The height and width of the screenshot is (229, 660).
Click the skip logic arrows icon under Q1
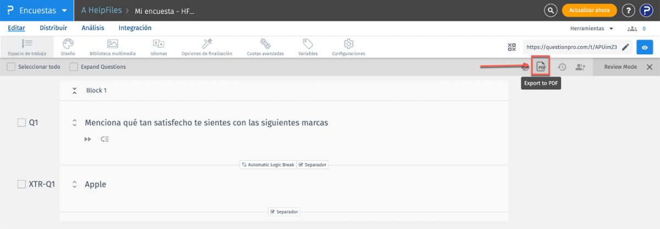click(88, 139)
